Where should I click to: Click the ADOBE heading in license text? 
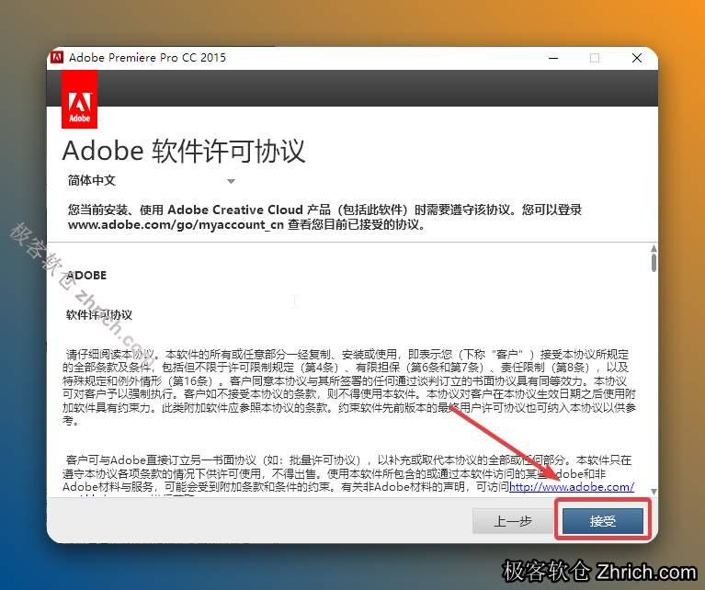(86, 275)
